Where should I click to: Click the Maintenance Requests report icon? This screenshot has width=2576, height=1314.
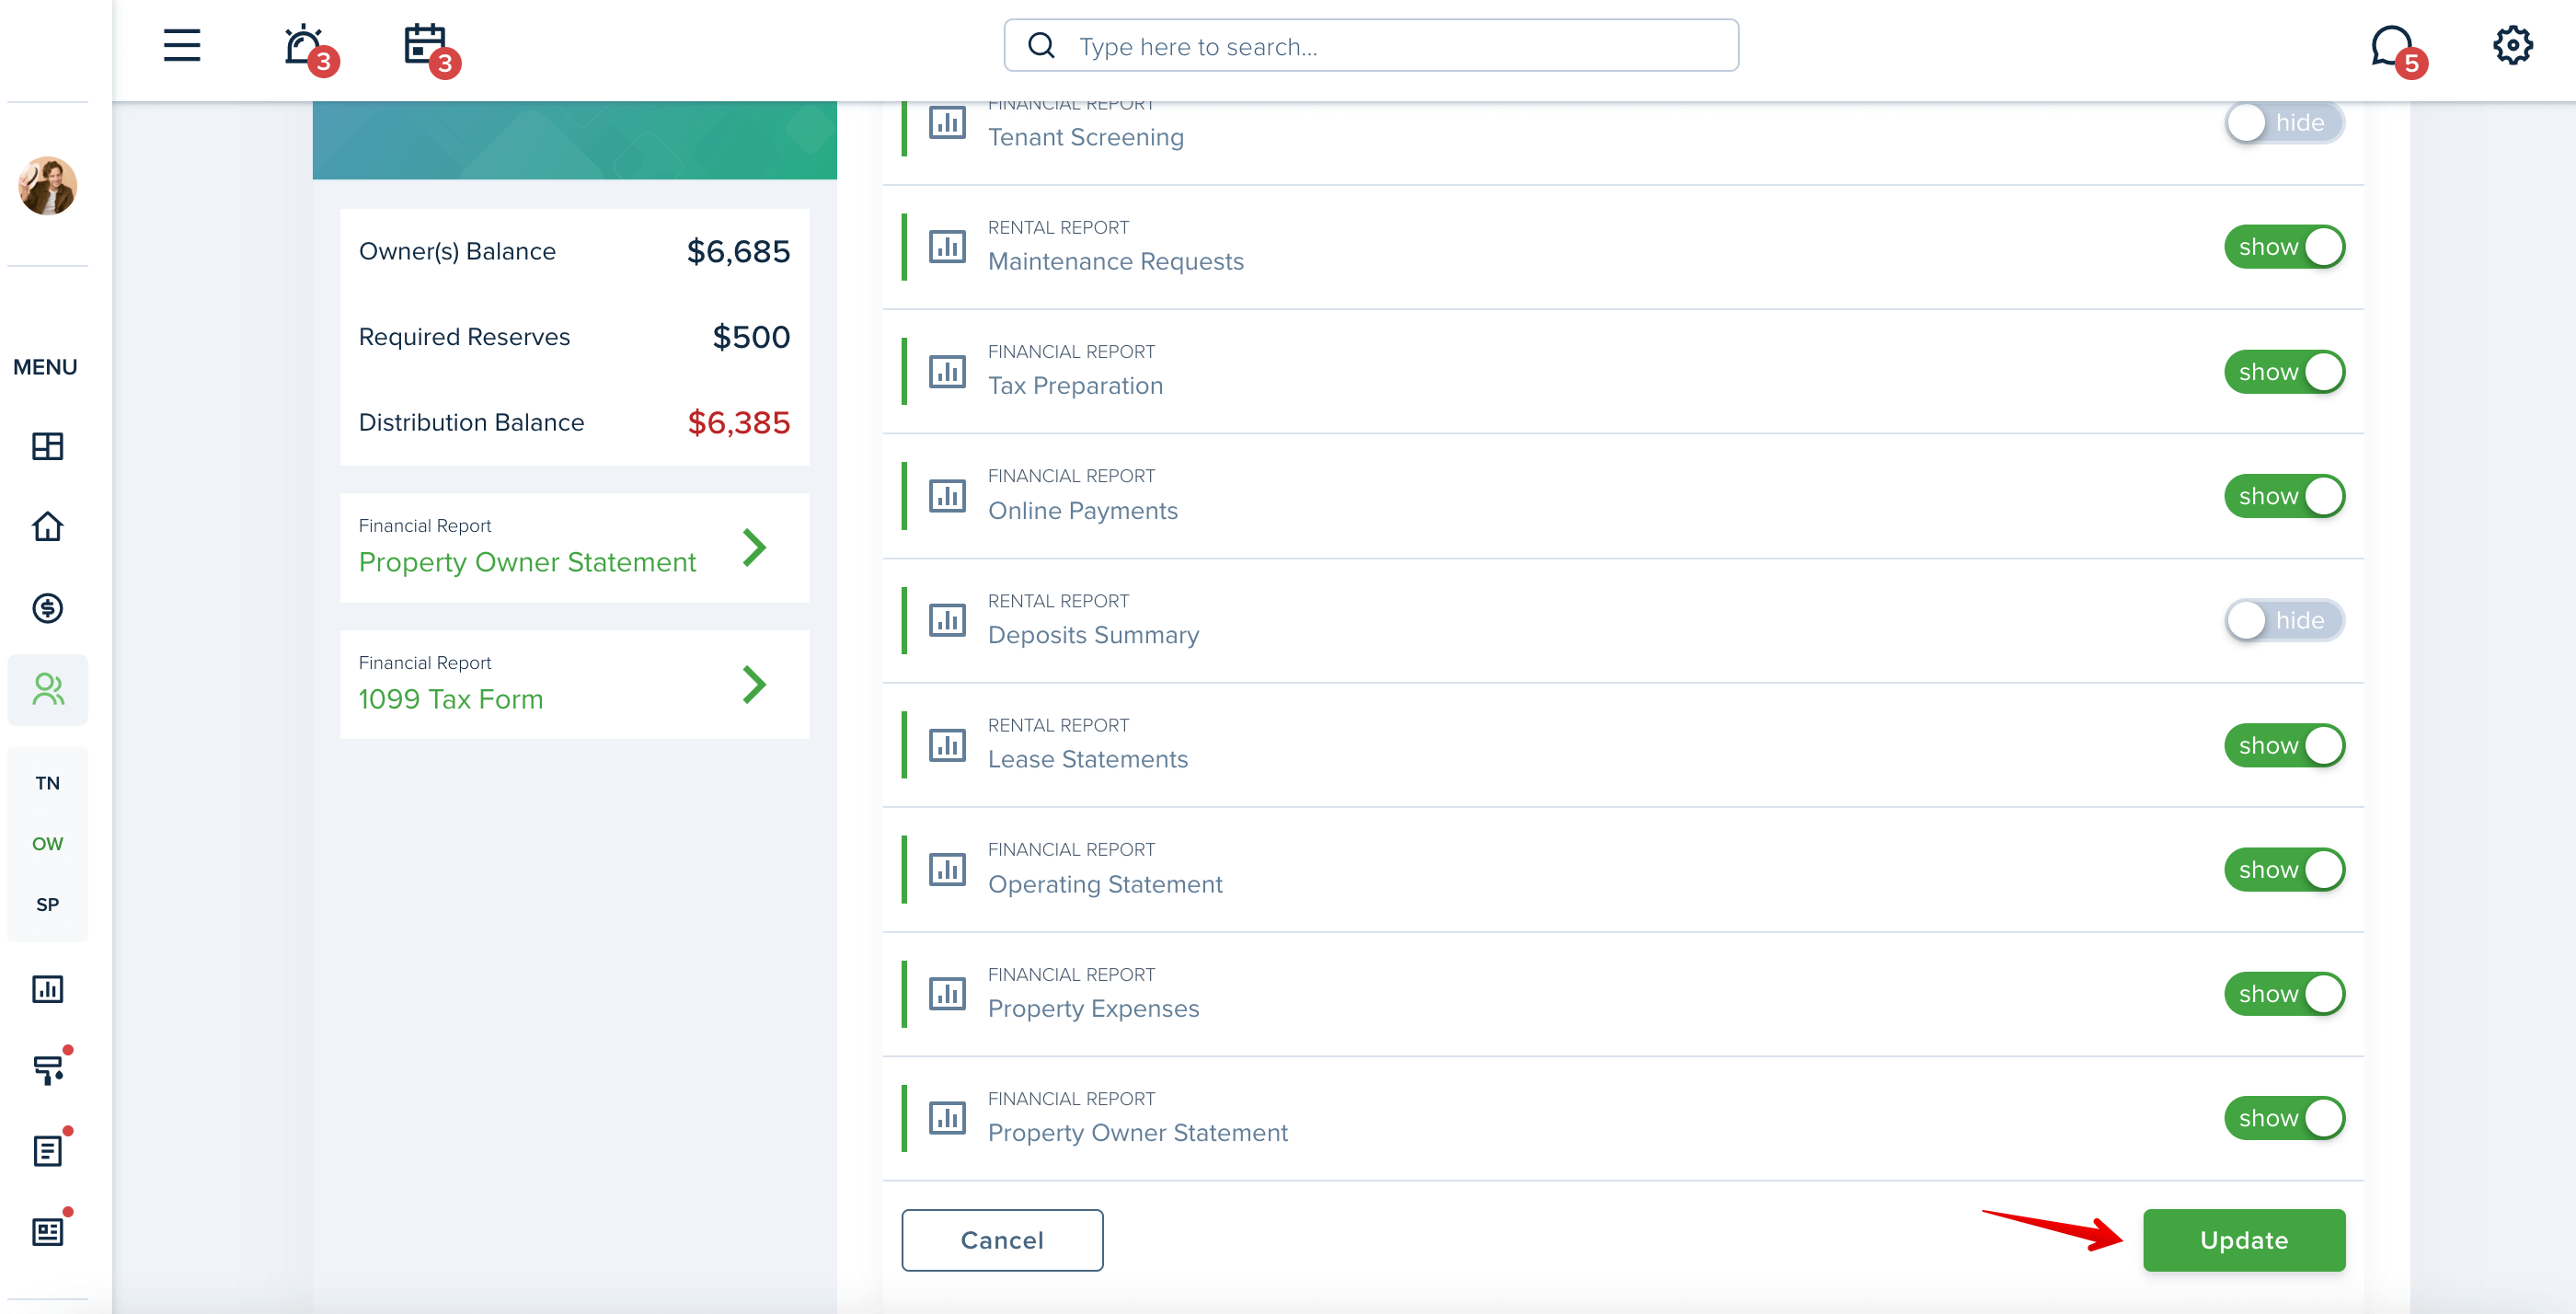(947, 247)
